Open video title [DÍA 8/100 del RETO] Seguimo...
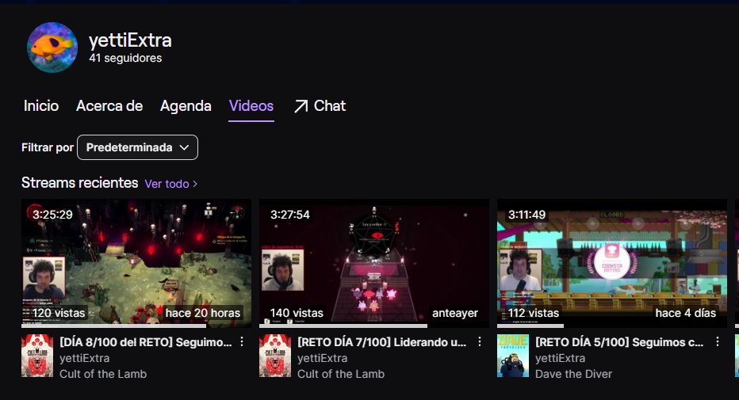The height and width of the screenshot is (400, 739). click(146, 342)
